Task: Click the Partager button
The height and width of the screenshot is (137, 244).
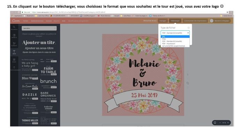Action: 163,21
